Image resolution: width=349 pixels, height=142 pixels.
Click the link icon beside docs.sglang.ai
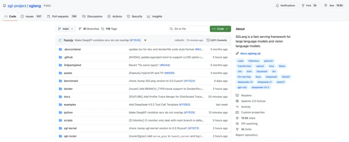tap(237, 53)
